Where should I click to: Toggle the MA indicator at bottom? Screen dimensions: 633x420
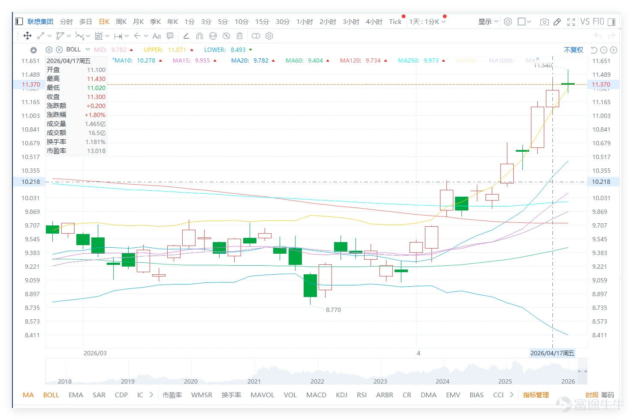tap(28, 395)
